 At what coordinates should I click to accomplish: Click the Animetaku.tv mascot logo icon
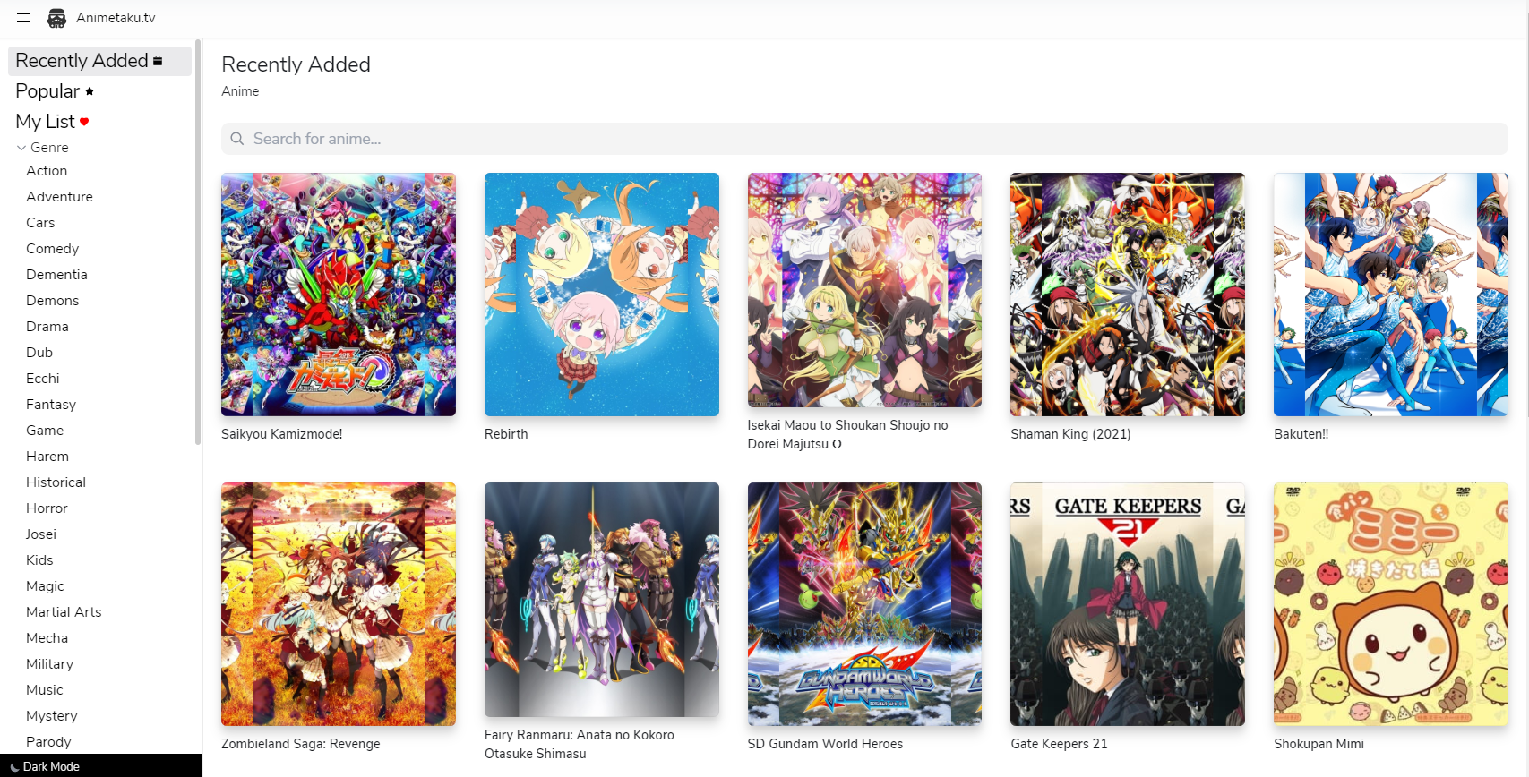point(56,18)
